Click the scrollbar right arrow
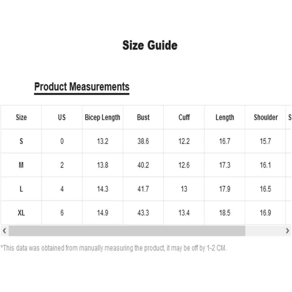The height and width of the screenshot is (292, 292). pos(287,231)
